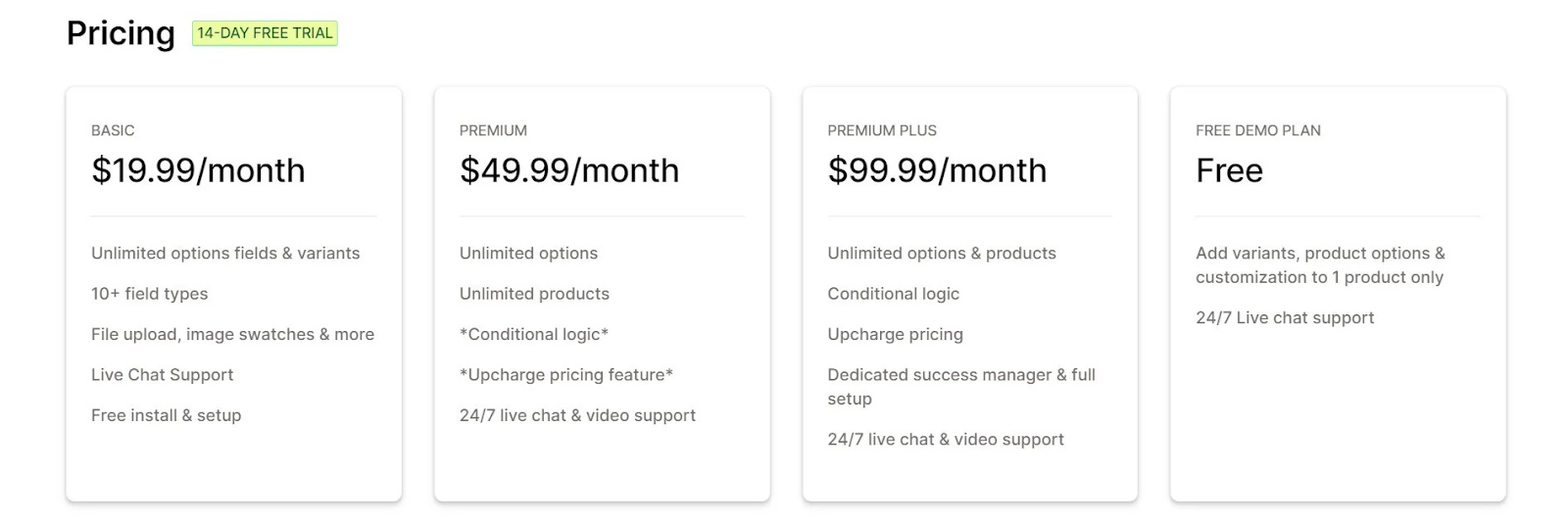Click the '10+ field types' feature
The height and width of the screenshot is (522, 1568).
(149, 294)
